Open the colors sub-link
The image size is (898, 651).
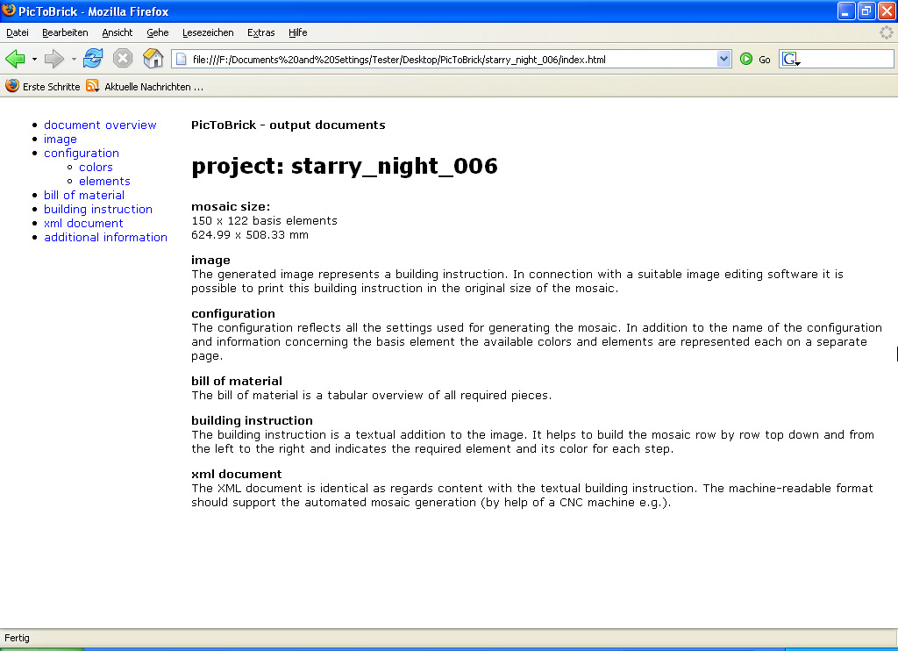click(x=96, y=168)
